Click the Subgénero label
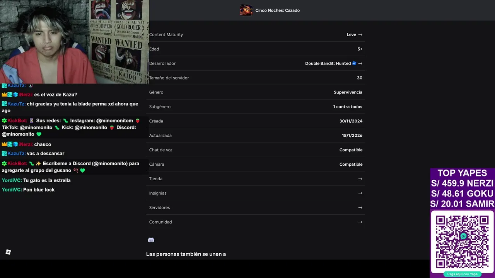The image size is (495, 278). pos(160,107)
